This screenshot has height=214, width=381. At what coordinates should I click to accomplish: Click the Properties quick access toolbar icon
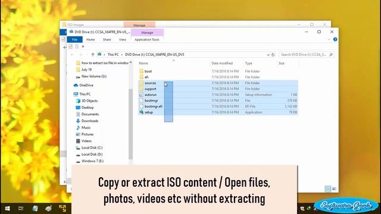[x=70, y=46]
